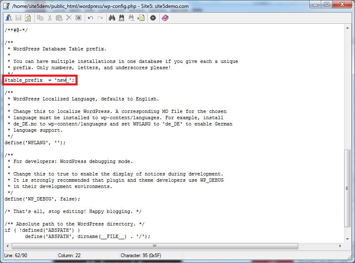
Task: Click the Find Next binoculars icon
Action: tap(131, 18)
